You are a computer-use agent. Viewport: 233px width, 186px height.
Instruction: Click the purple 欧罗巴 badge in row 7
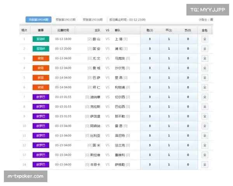click(41, 97)
